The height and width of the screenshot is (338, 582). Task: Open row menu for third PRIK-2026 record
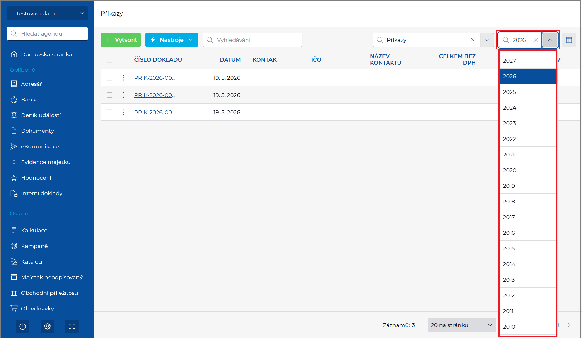(x=124, y=112)
